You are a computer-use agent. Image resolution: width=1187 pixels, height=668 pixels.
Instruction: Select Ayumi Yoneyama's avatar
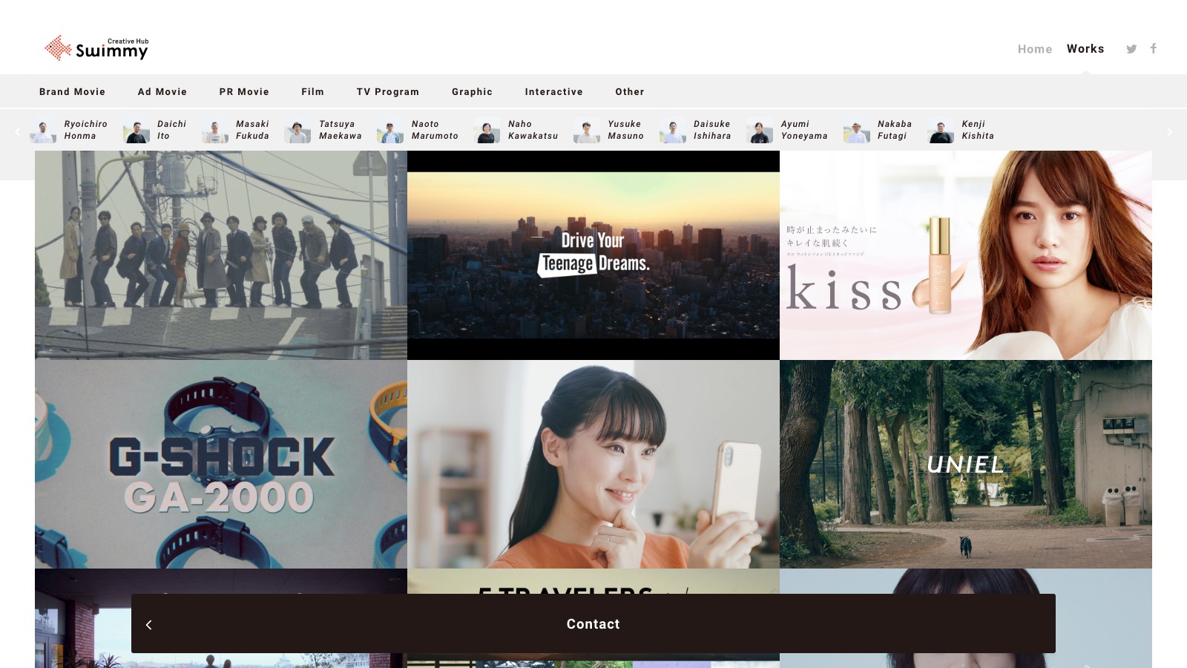pyautogui.click(x=760, y=131)
